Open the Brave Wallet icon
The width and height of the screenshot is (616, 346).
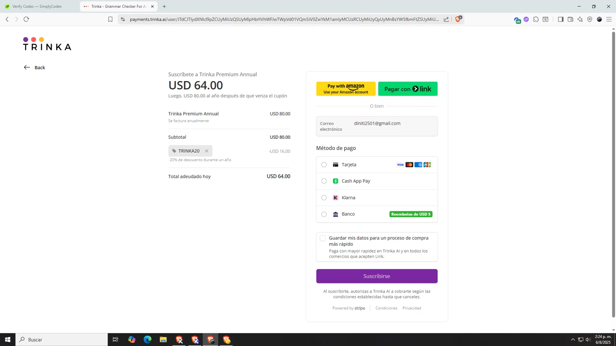click(x=570, y=19)
